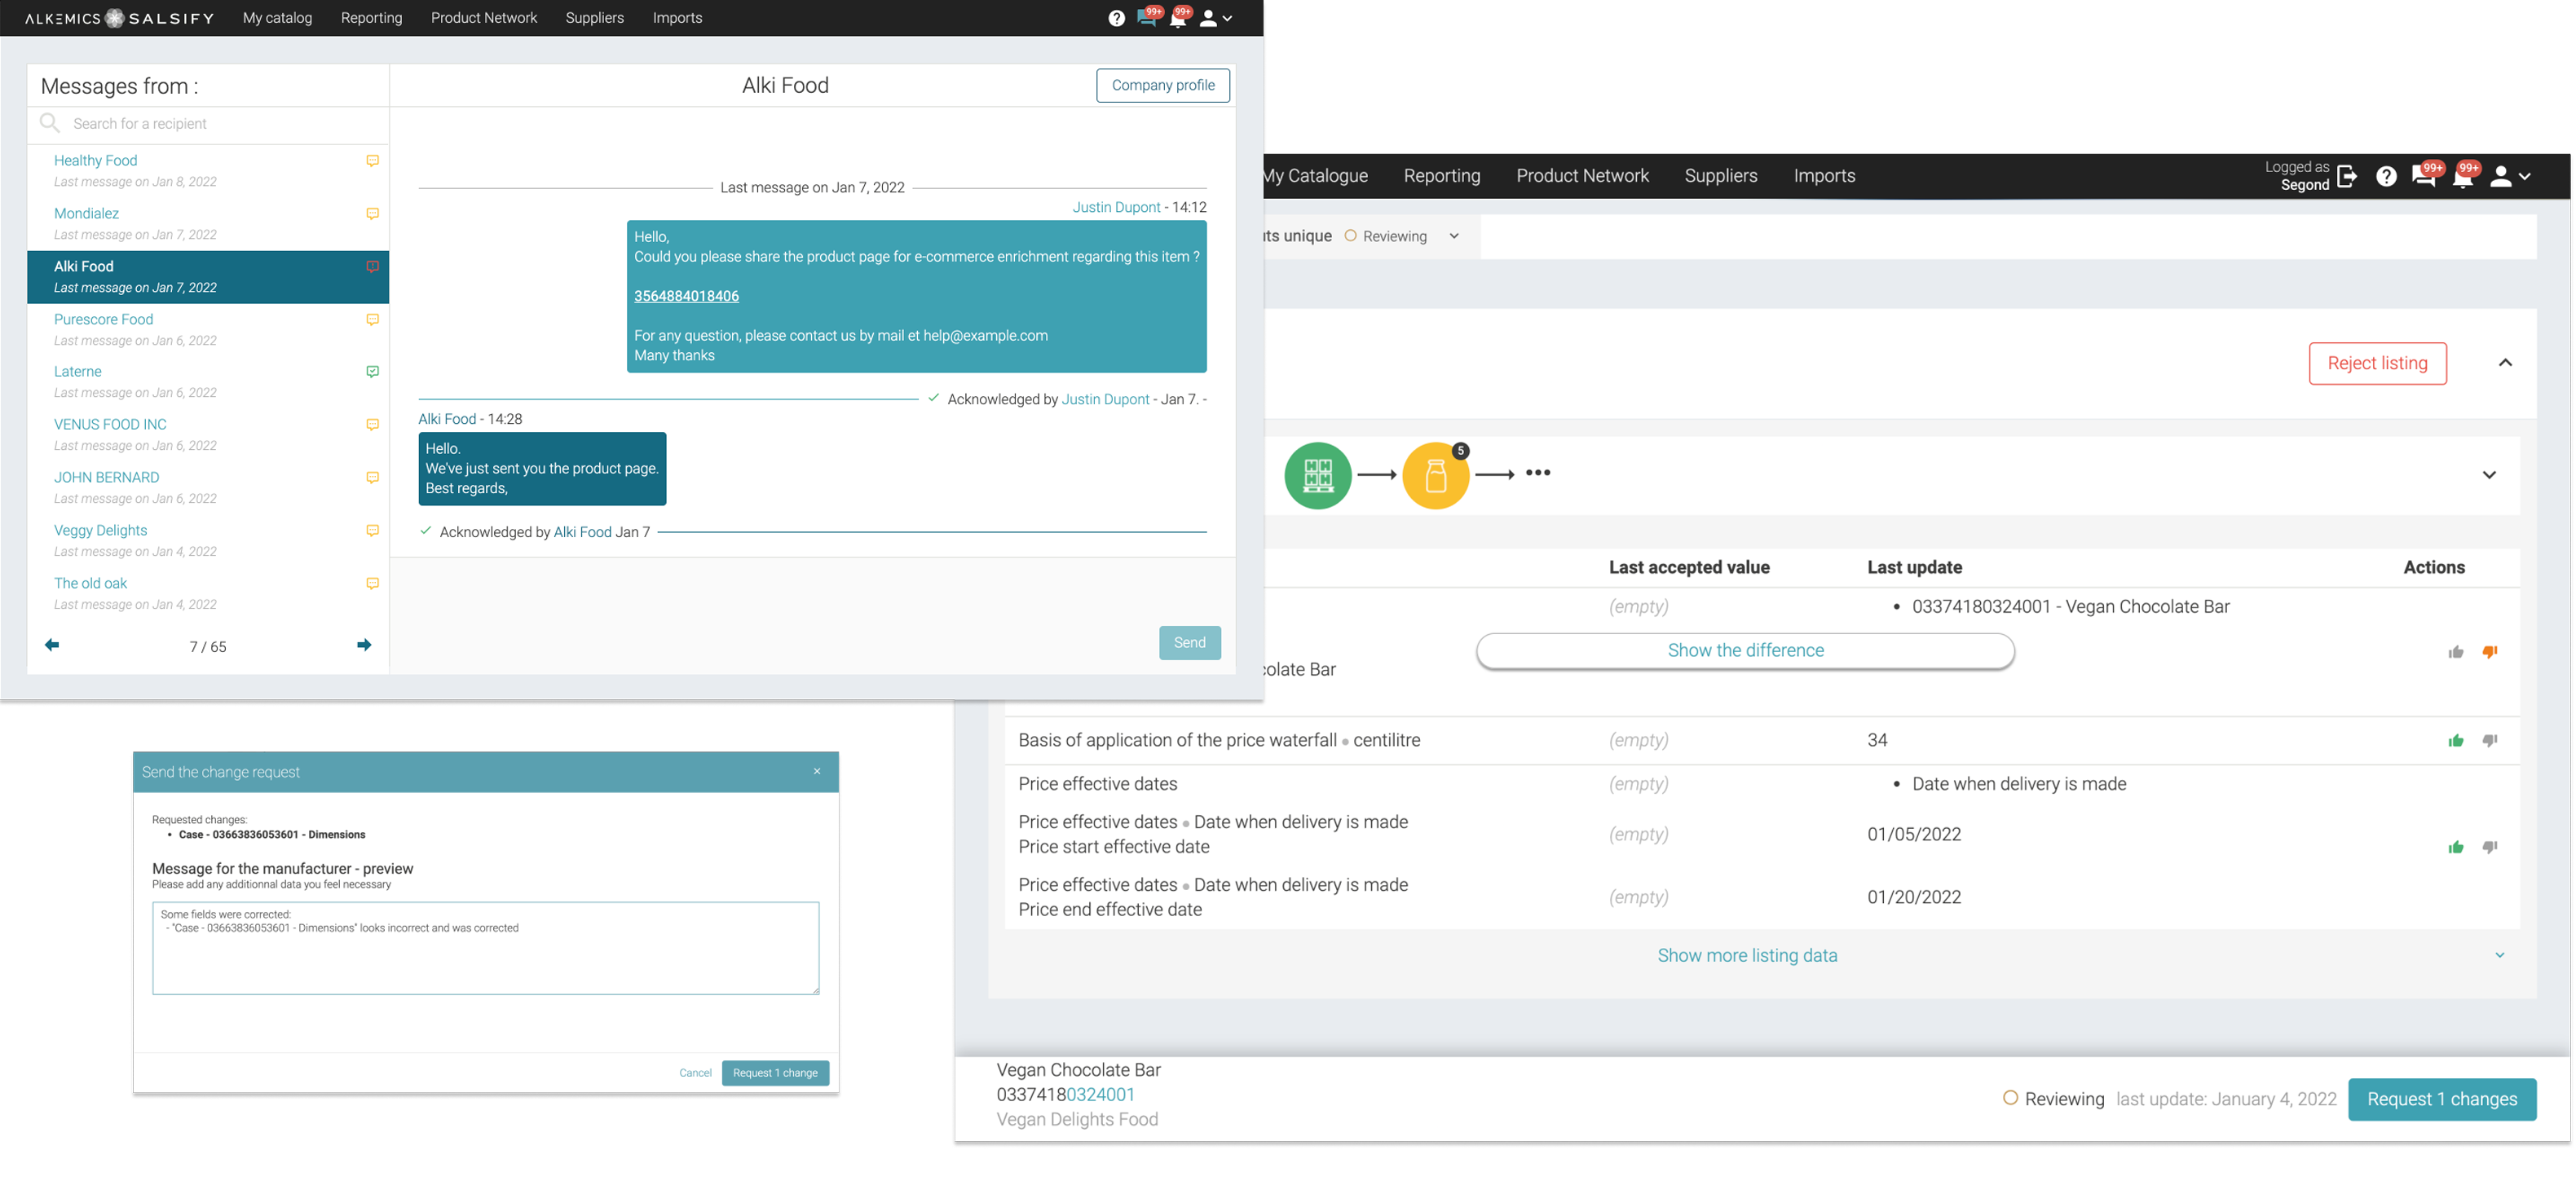Open Reporting in messages window nav
Viewport: 2576px width, 1203px height.
click(x=371, y=18)
